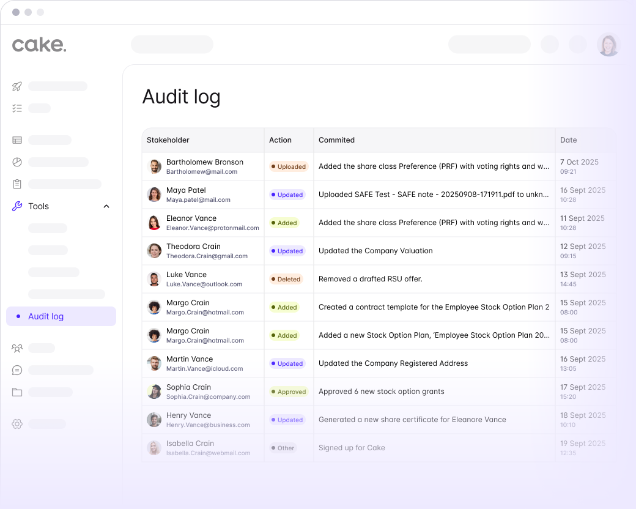The width and height of the screenshot is (636, 509).
Task: Click the cap table grid icon
Action: pos(17,139)
